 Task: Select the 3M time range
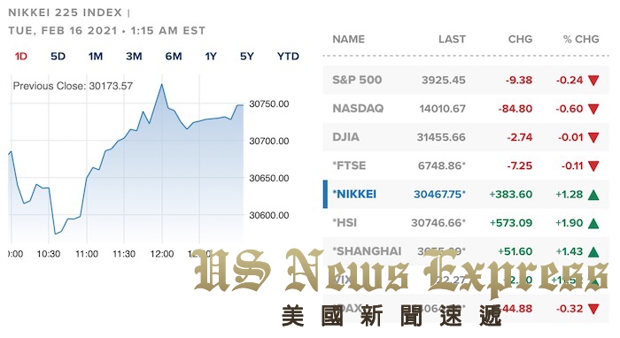134,57
